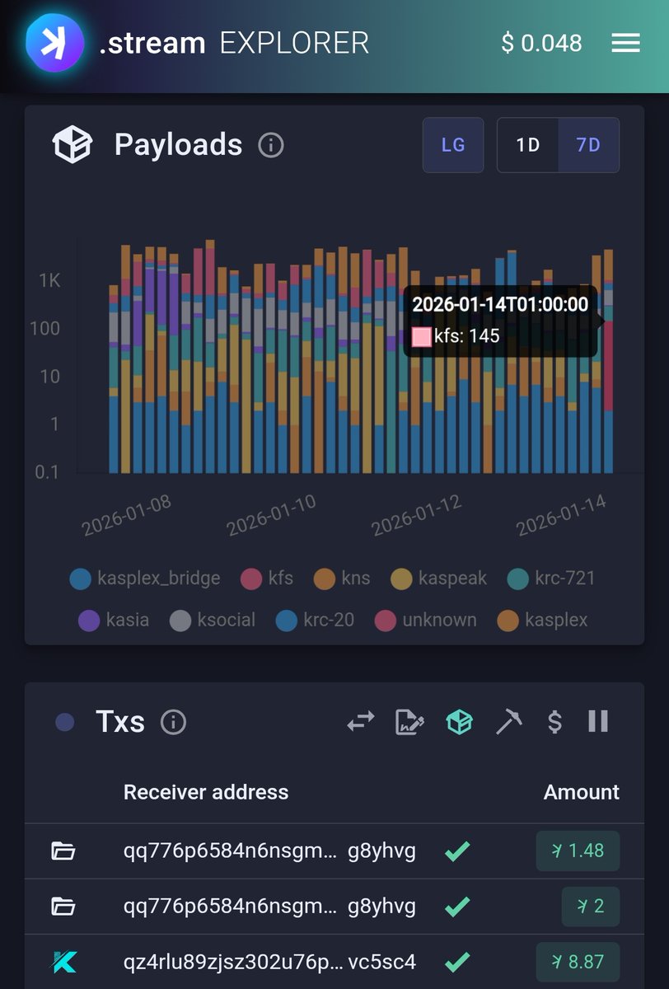Toggle kfs legend entry
The height and width of the screenshot is (989, 669).
click(x=266, y=578)
